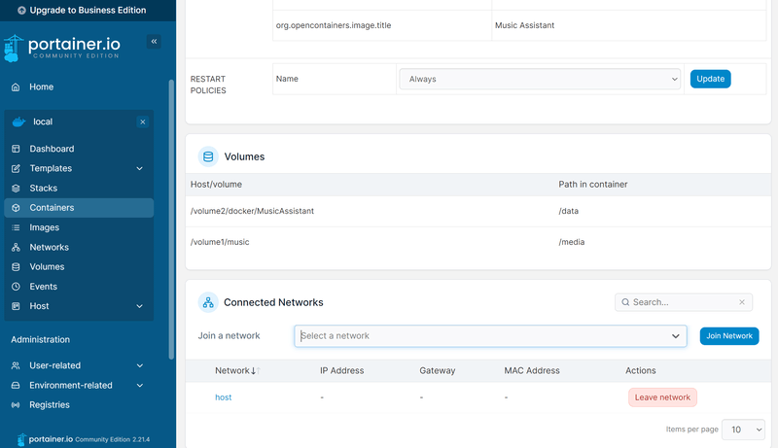
Task: Open the Dashboard menu item
Action: pos(52,149)
